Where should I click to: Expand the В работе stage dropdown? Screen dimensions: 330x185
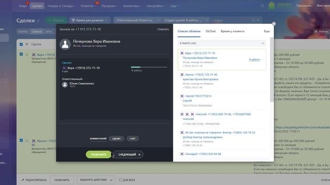222,43
